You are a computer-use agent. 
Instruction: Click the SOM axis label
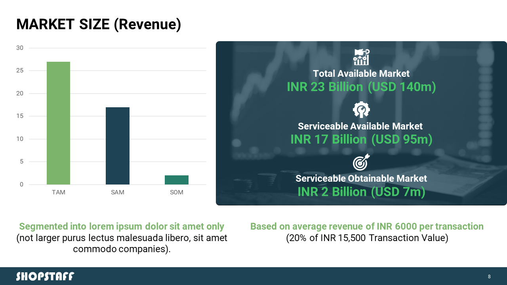pyautogui.click(x=177, y=192)
